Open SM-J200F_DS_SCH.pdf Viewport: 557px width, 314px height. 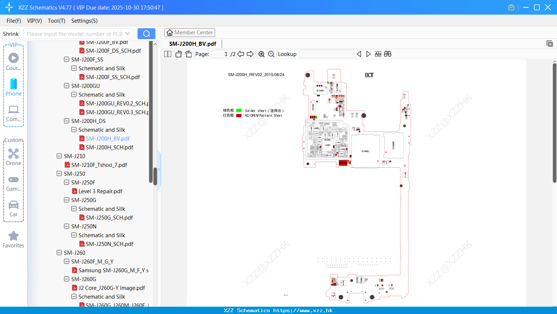[x=113, y=51]
